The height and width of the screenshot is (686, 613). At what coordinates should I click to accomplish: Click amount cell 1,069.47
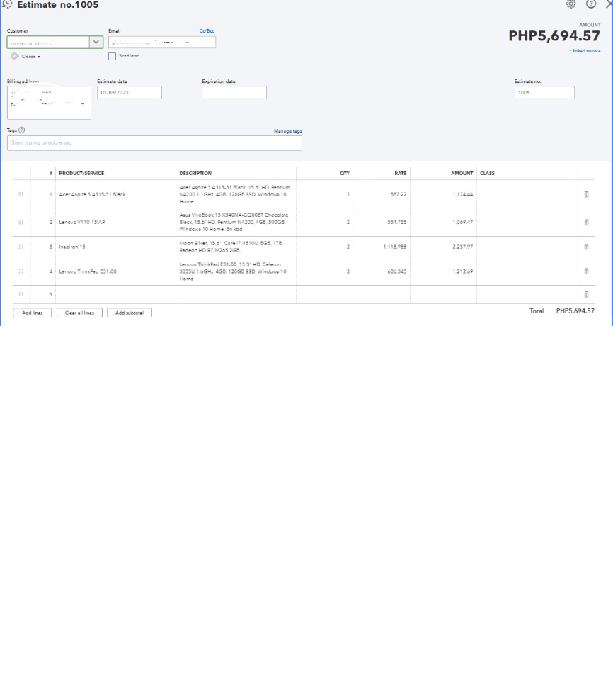443,223
